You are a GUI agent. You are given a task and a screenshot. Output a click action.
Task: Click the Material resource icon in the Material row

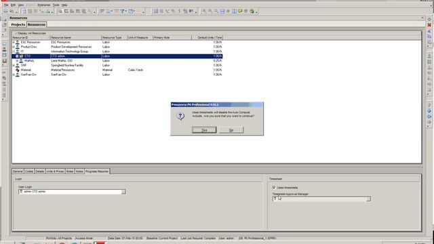pyautogui.click(x=18, y=70)
